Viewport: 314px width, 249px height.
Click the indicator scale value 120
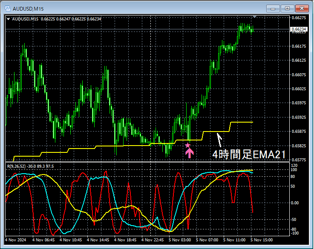(x=294, y=166)
